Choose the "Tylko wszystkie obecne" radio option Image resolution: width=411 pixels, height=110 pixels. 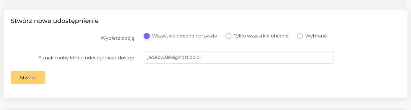coord(228,36)
